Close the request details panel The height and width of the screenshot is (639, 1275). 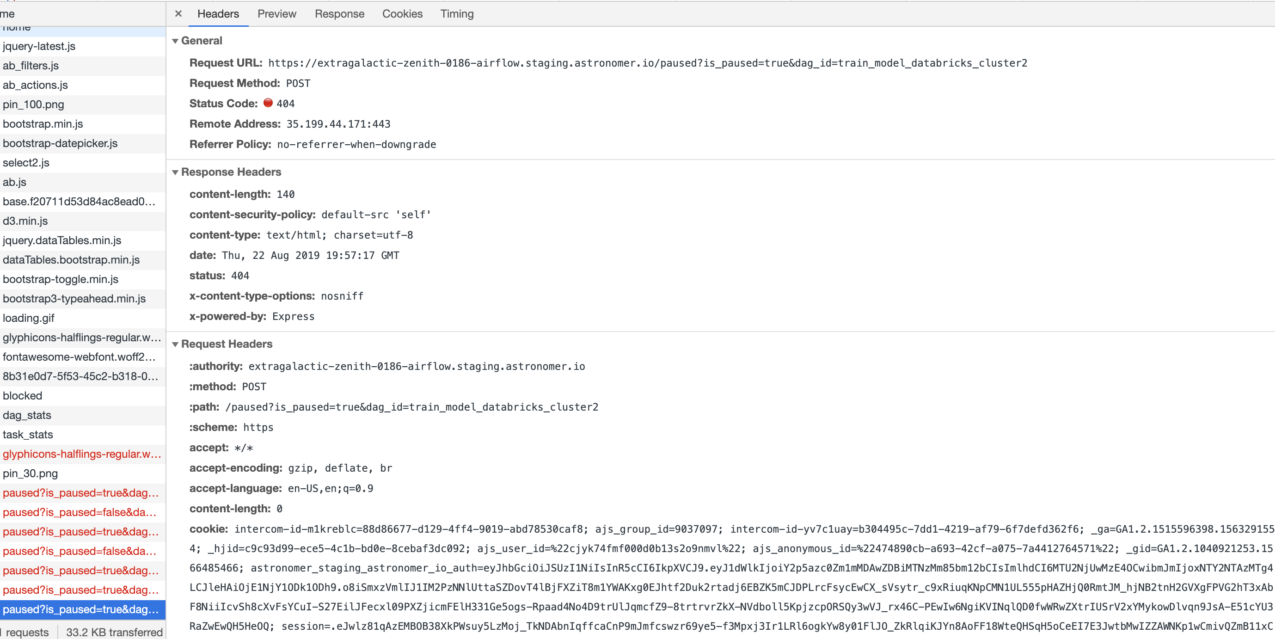[178, 14]
